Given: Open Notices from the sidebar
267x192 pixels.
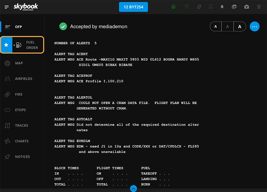Looking at the screenshot, I should (22, 157).
